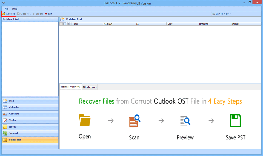Click the envelope icon beside the Folder List heading
This screenshot has height=156, width=263.
click(x=62, y=19)
